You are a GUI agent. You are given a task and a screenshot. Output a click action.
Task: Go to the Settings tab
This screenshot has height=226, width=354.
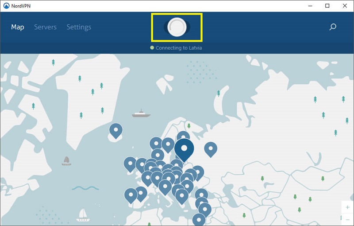[x=79, y=27]
